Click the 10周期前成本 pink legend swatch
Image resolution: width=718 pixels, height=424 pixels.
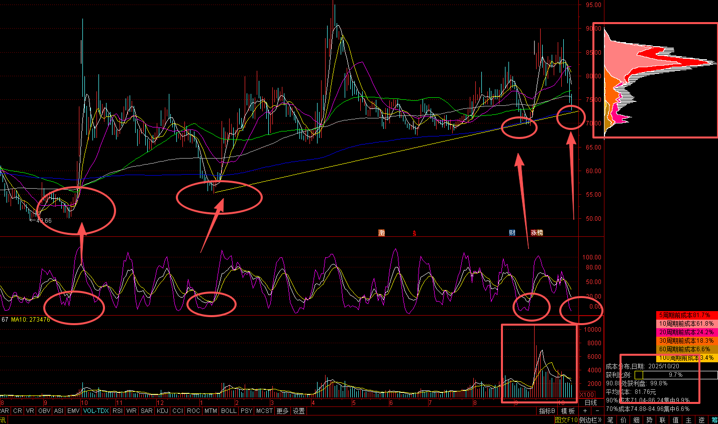tap(686, 324)
